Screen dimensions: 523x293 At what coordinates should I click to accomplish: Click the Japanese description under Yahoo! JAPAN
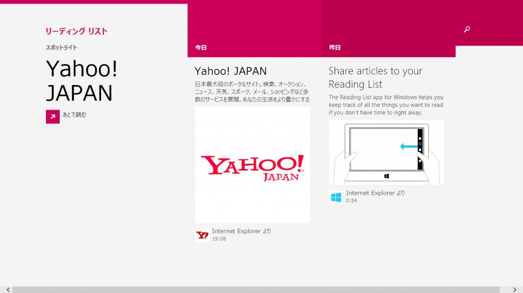click(252, 92)
